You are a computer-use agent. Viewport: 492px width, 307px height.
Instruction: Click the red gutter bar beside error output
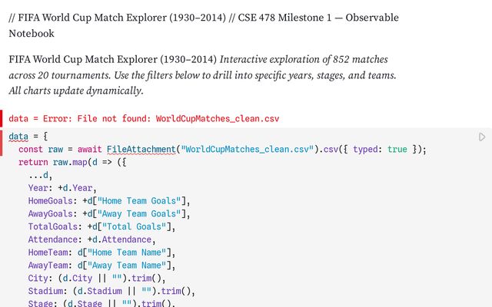[x=2, y=119]
